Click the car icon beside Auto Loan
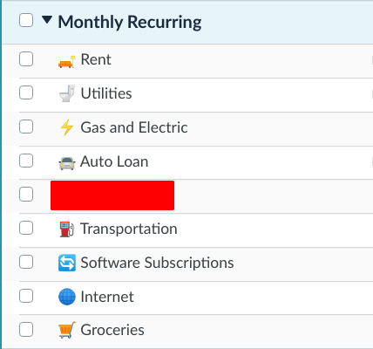This screenshot has width=373, height=349. click(67, 163)
